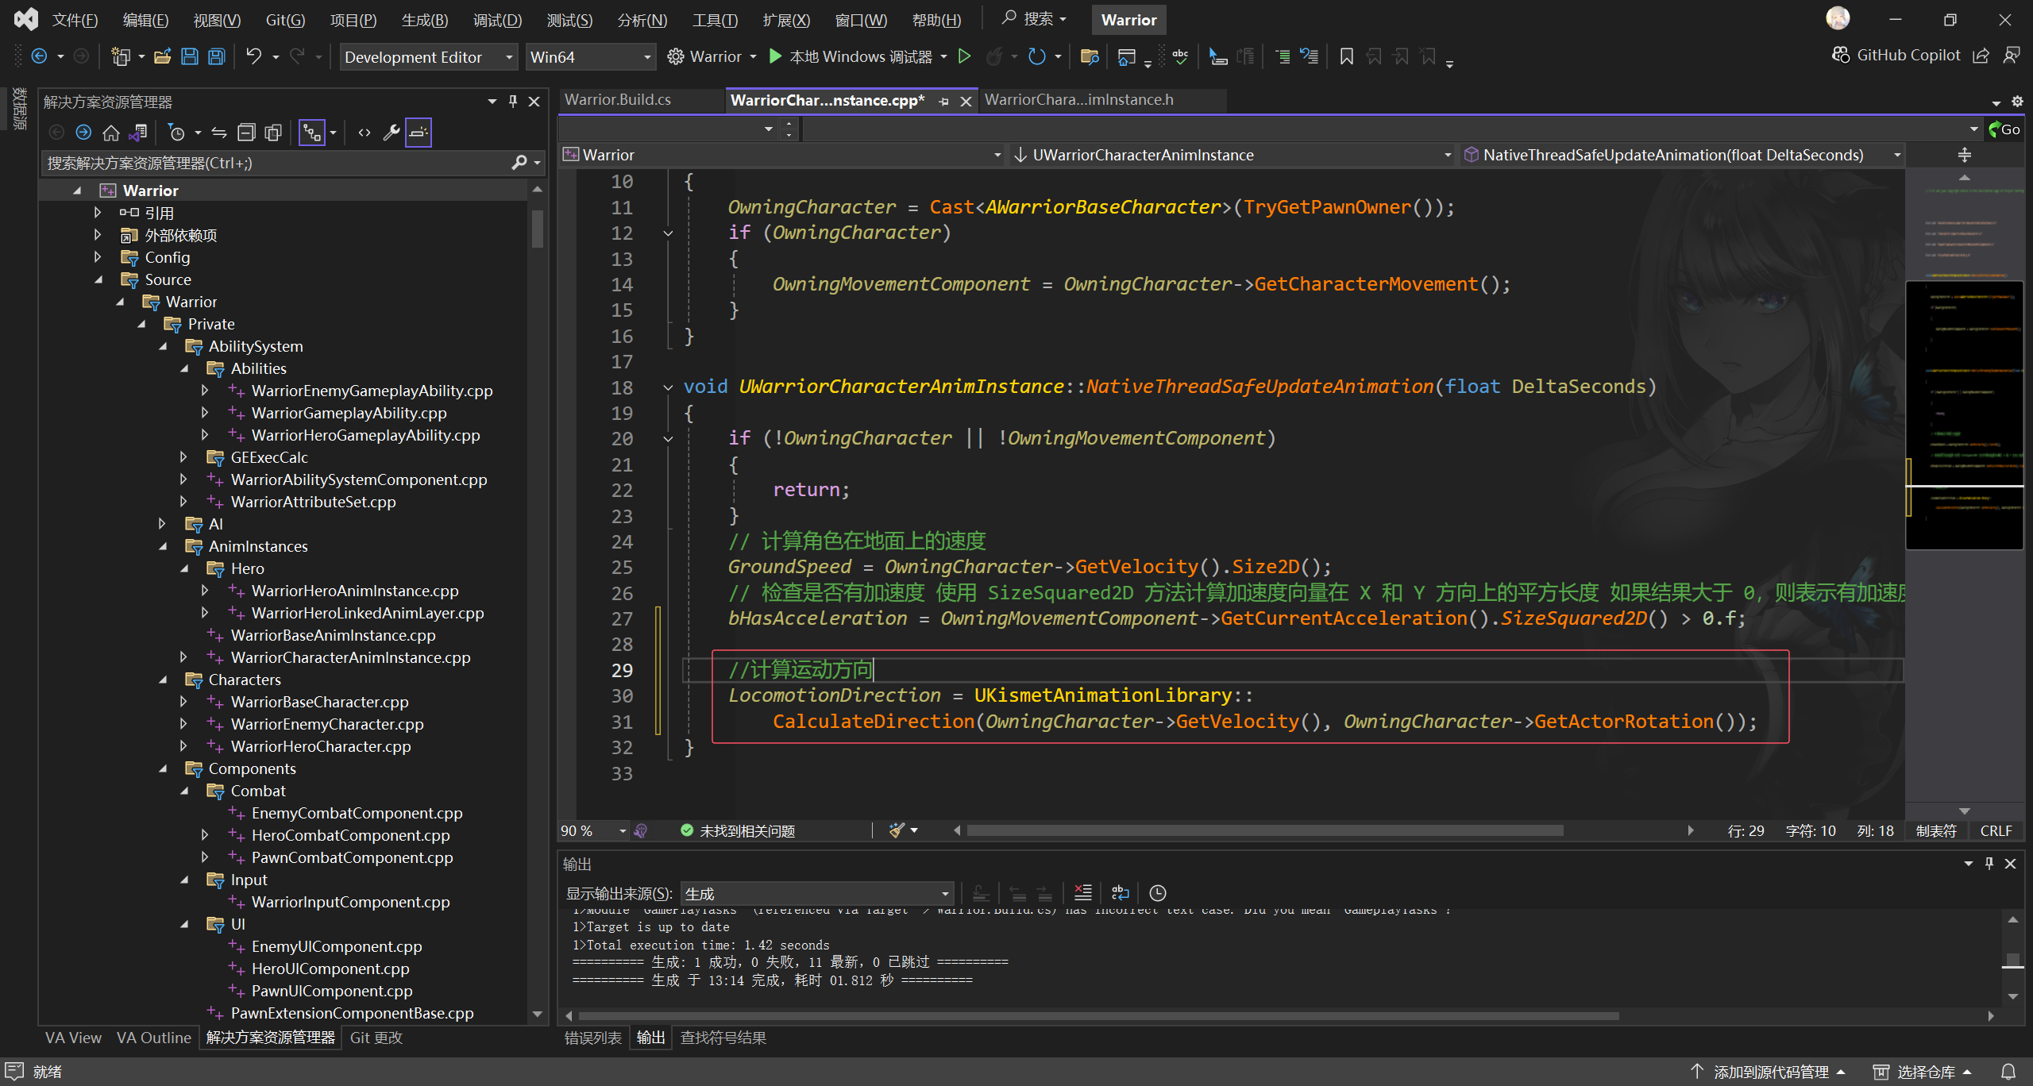2033x1086 pixels.
Task: Open the Development Editor configuration dropdown
Action: (x=428, y=56)
